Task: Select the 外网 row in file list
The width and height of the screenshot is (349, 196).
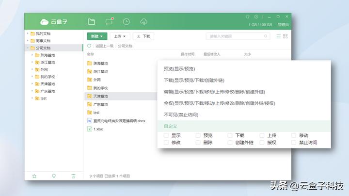Action: tap(121, 80)
